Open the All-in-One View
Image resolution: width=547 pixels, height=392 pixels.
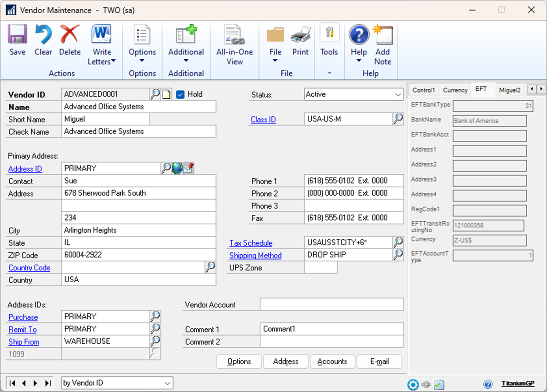click(x=234, y=35)
